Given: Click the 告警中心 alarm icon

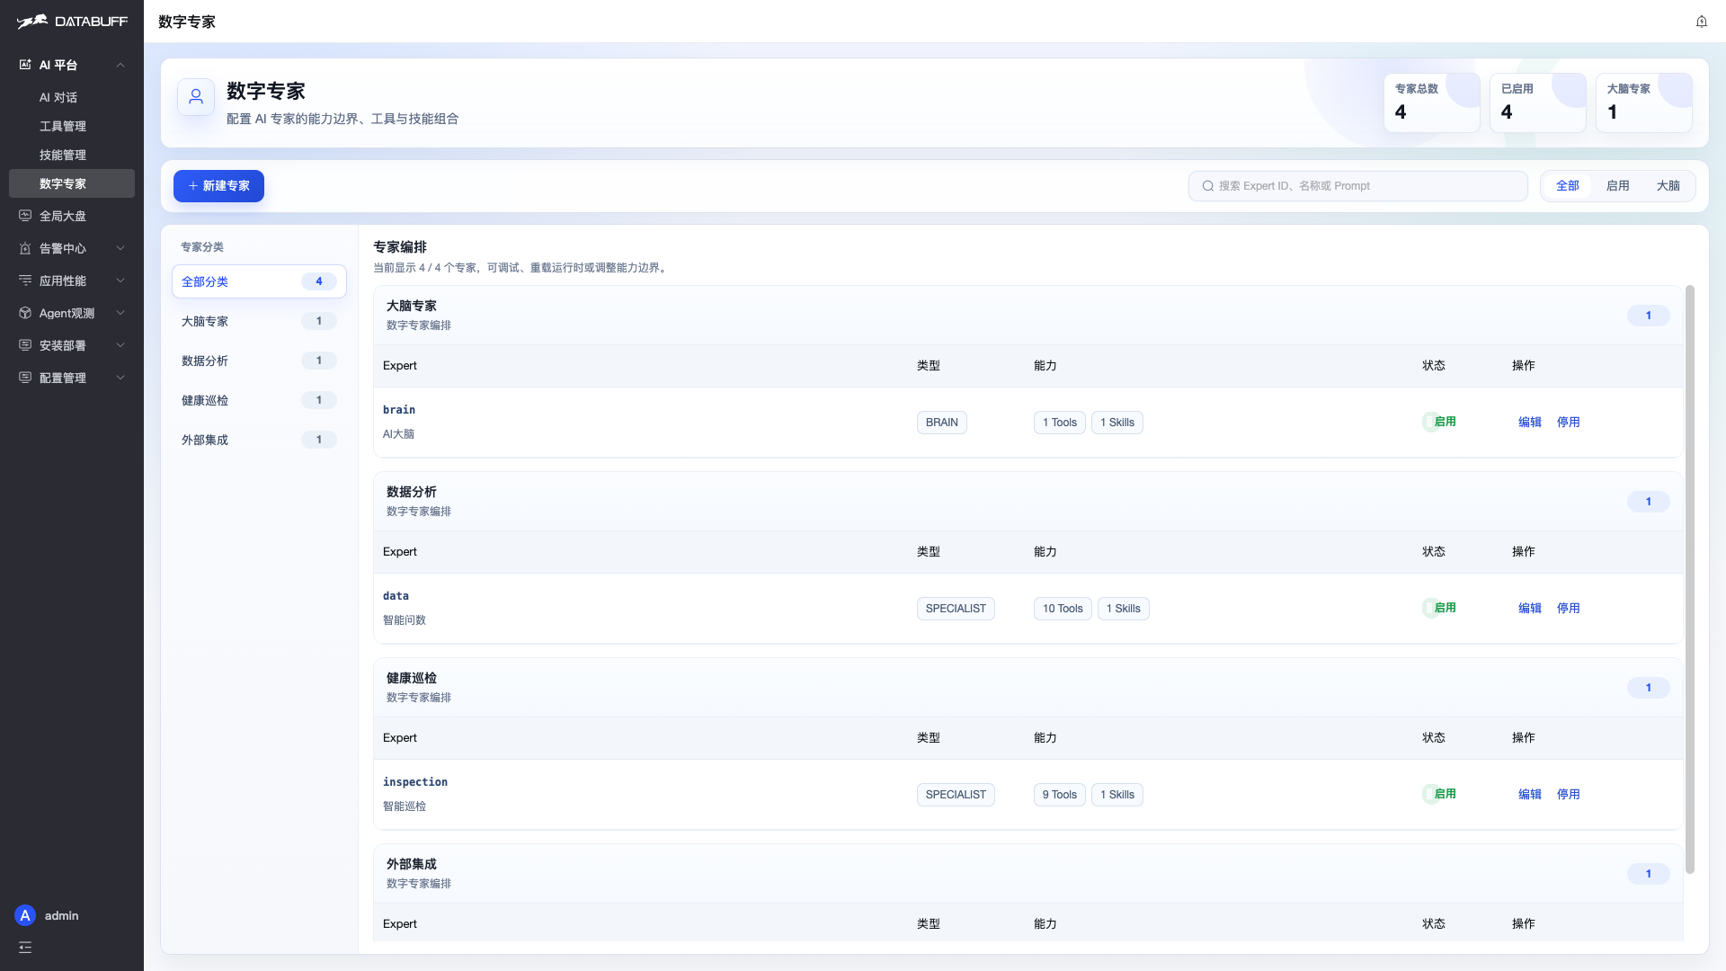Looking at the screenshot, I should pyautogui.click(x=25, y=248).
